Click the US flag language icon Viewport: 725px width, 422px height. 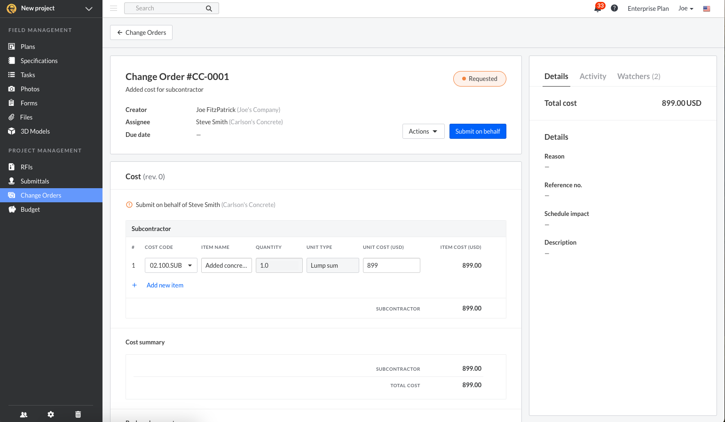coord(706,8)
